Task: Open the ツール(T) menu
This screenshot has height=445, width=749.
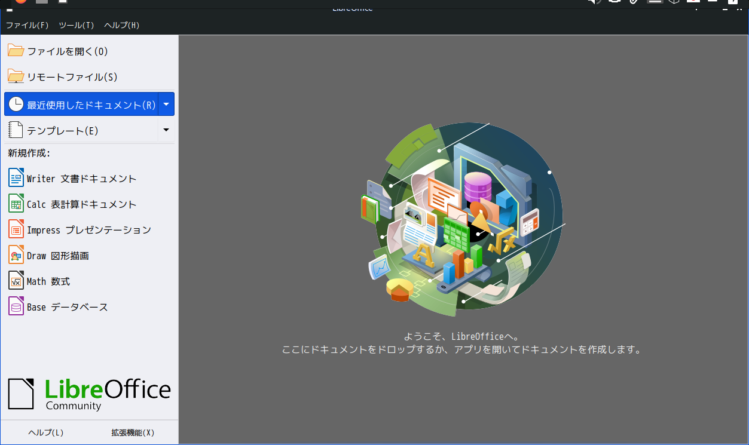Action: click(77, 25)
